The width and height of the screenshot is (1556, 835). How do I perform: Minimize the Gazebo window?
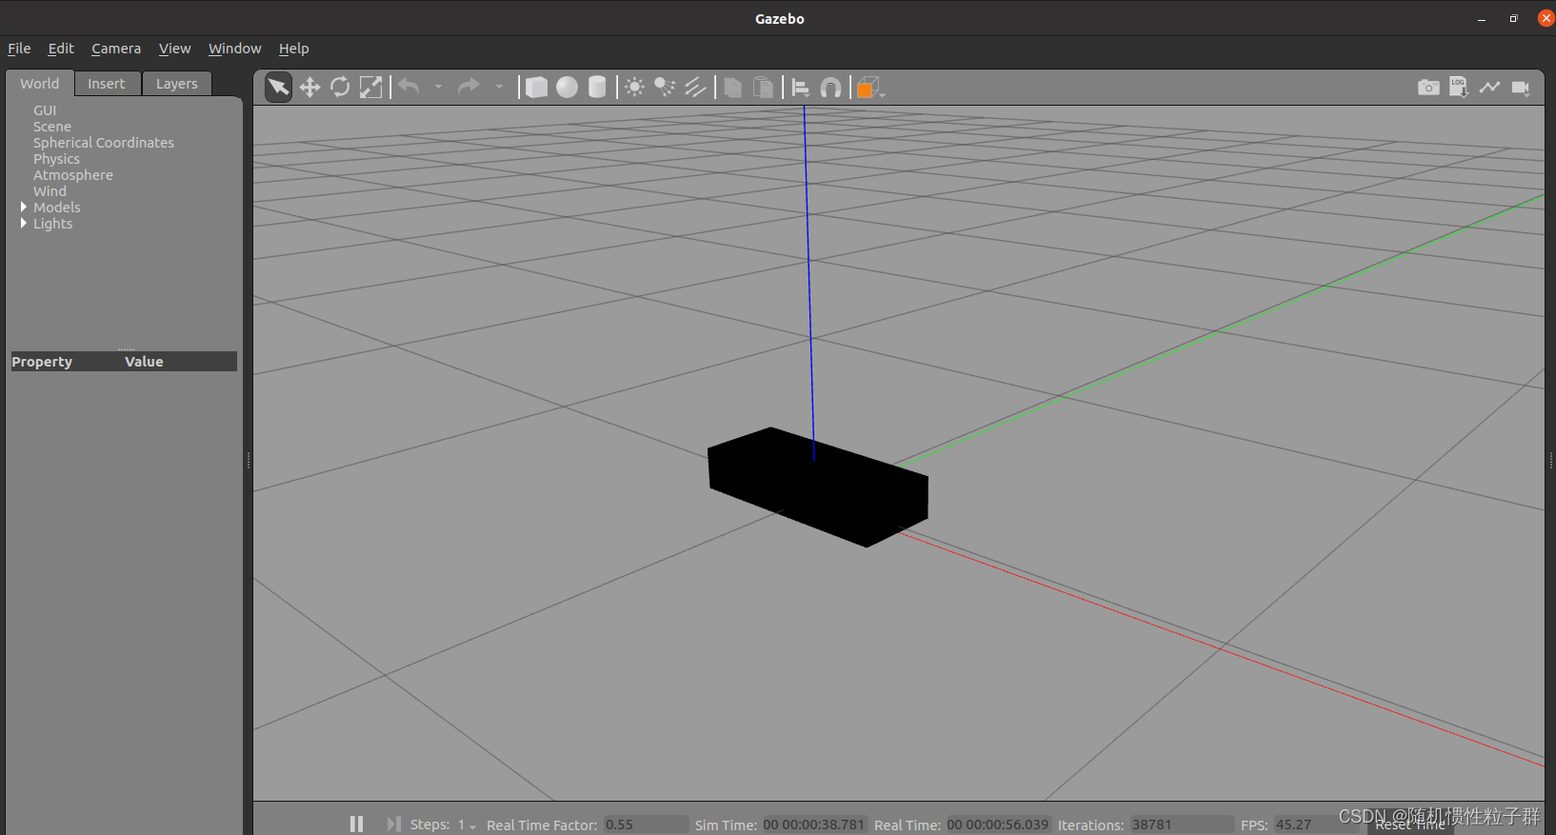point(1482,19)
